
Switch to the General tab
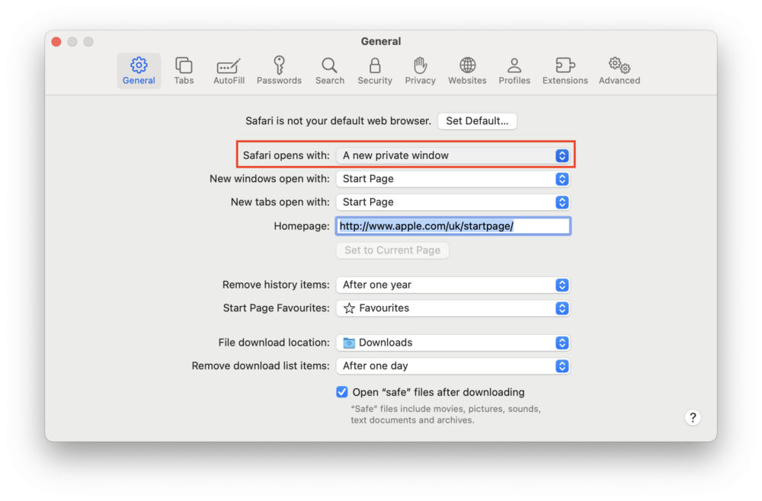point(139,70)
